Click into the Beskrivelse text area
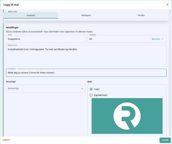The height and width of the screenshot is (144, 172). pos(86,56)
